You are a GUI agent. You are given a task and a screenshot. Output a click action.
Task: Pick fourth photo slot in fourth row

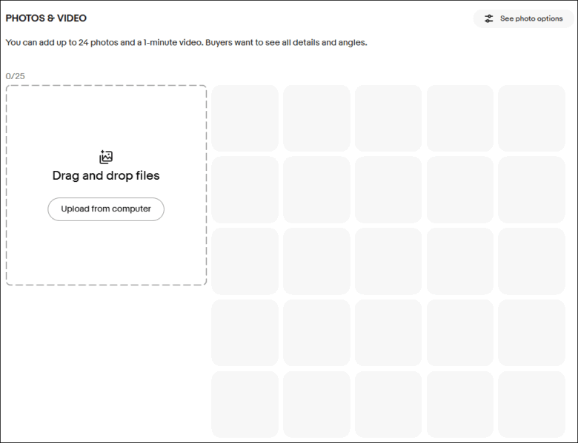pyautogui.click(x=459, y=333)
